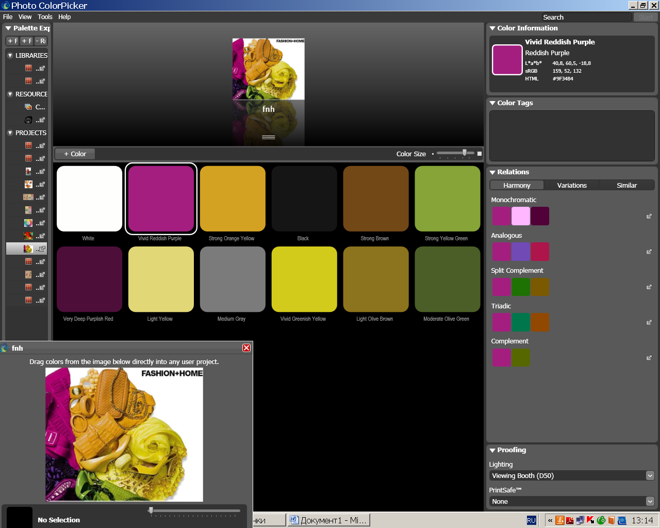
Task: Pop out the Complement harmony row
Action: point(649,357)
